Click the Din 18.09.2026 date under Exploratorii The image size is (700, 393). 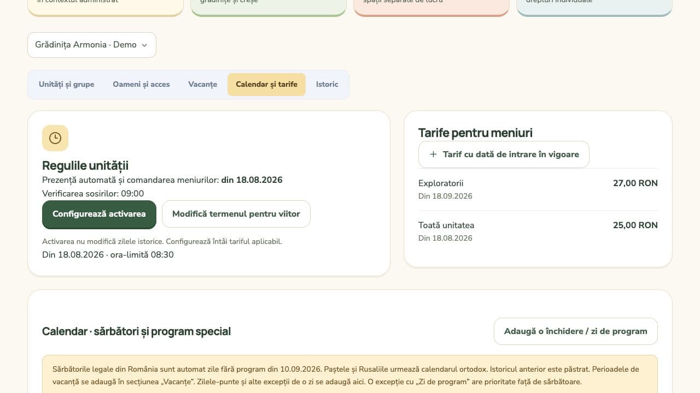445,196
